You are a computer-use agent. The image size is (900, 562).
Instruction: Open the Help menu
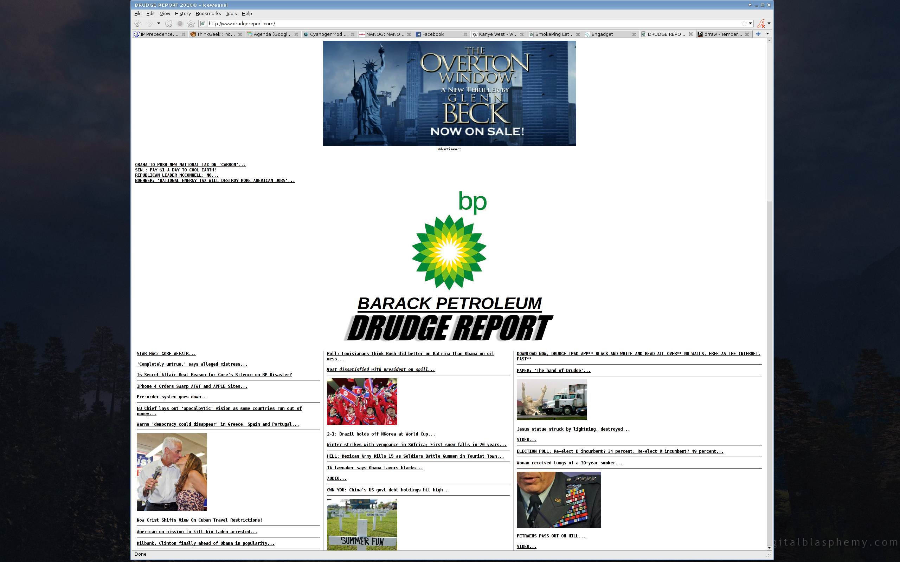[247, 13]
